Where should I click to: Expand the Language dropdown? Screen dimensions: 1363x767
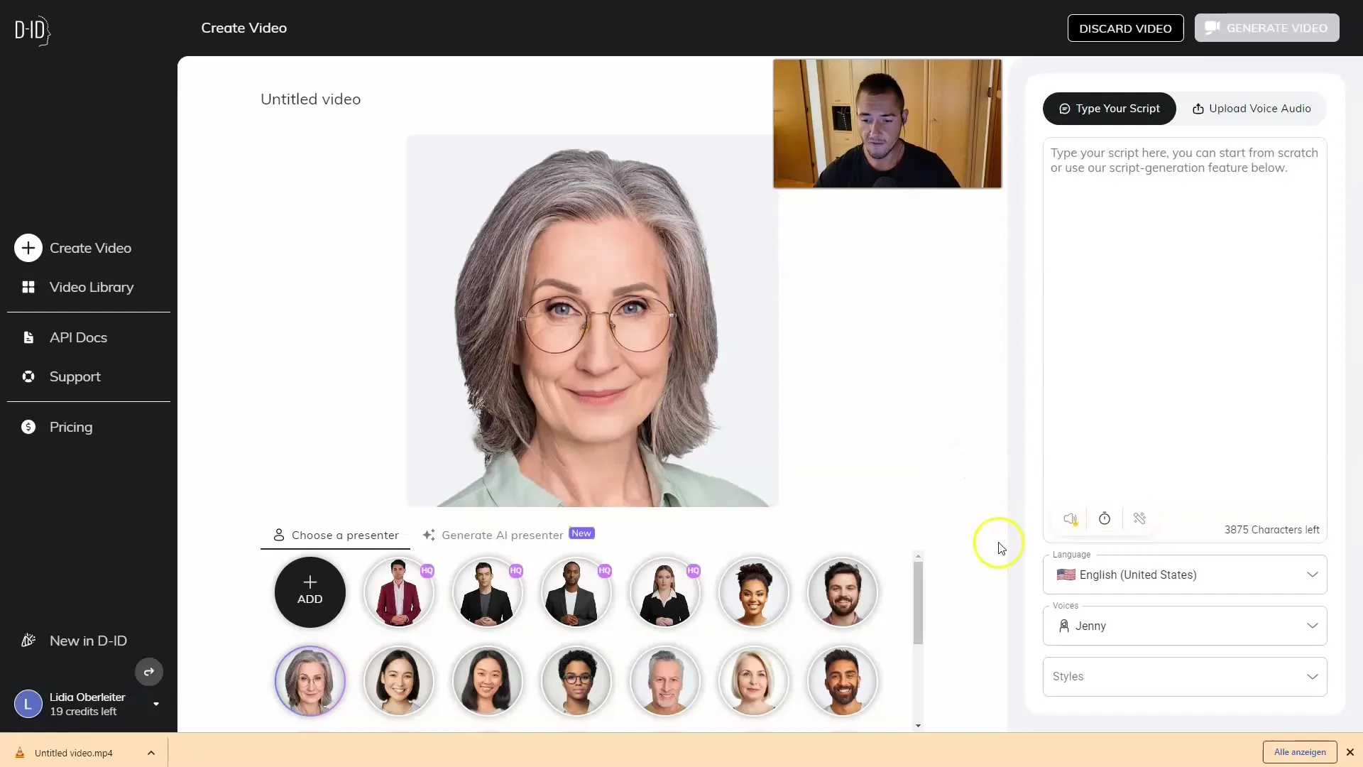point(1184,575)
